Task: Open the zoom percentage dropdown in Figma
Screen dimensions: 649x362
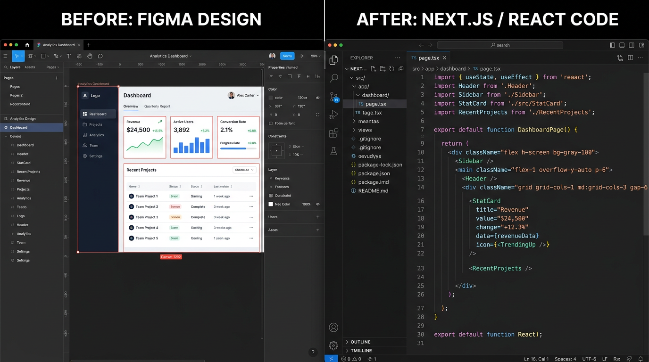Action: tap(314, 56)
